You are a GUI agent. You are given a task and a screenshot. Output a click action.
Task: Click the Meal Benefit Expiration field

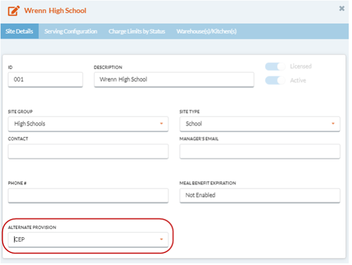pos(259,196)
